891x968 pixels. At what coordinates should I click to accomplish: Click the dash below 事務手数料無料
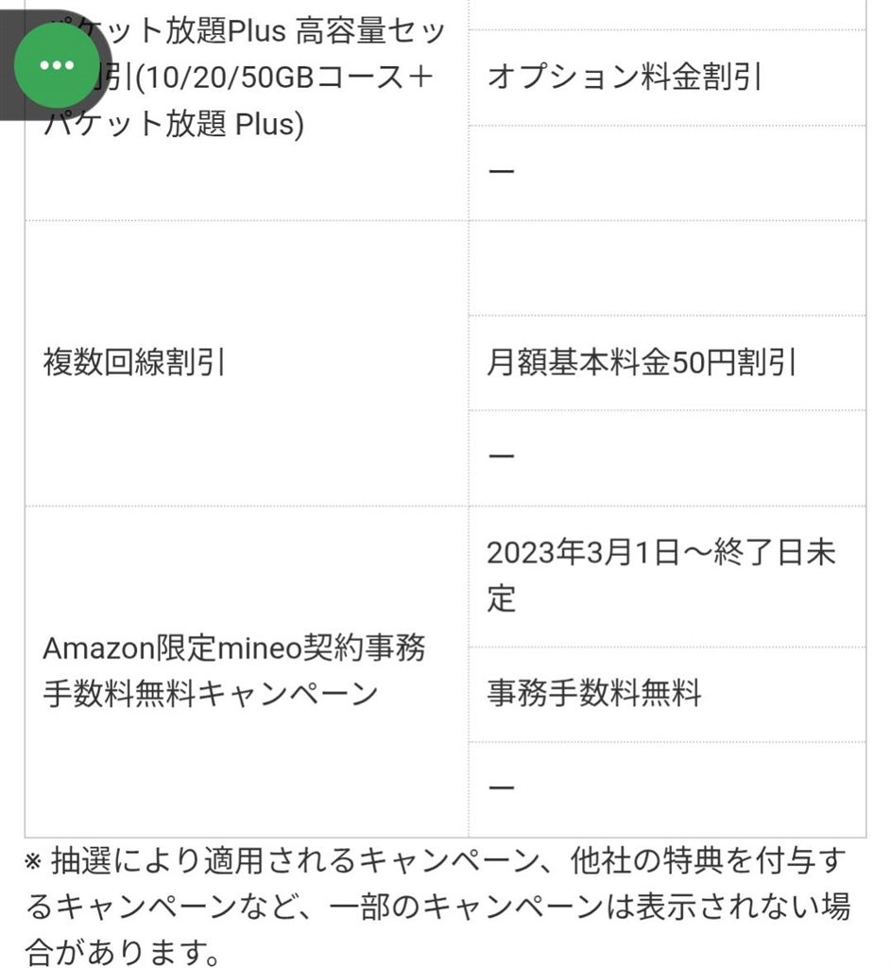coord(501,788)
